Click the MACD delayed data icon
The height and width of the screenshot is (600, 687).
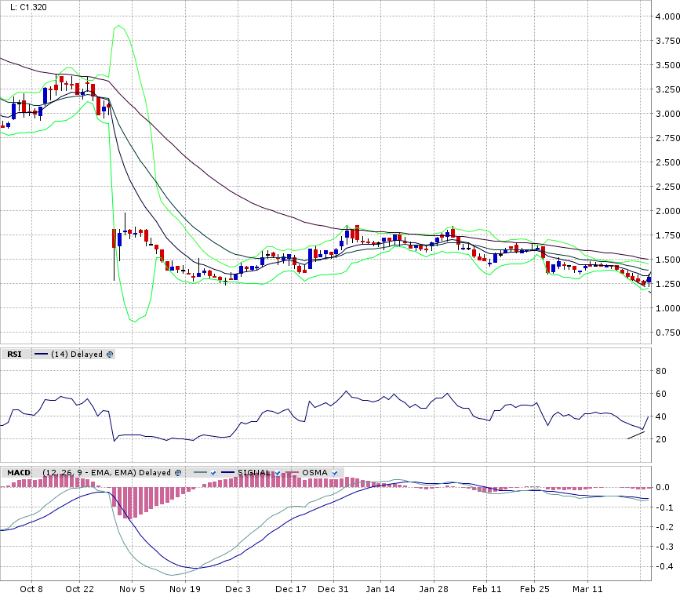click(178, 473)
